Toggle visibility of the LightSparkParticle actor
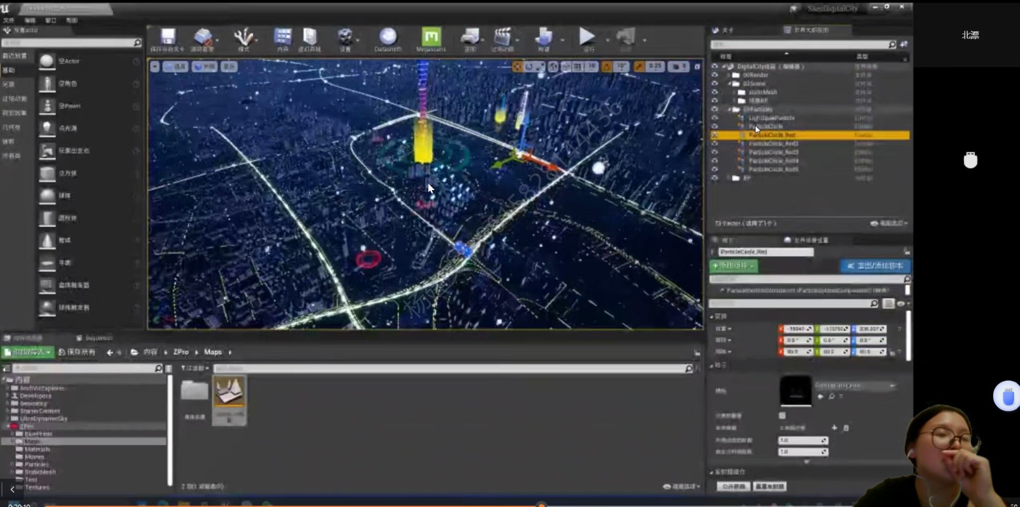Viewport: 1020px width, 507px height. pos(715,118)
